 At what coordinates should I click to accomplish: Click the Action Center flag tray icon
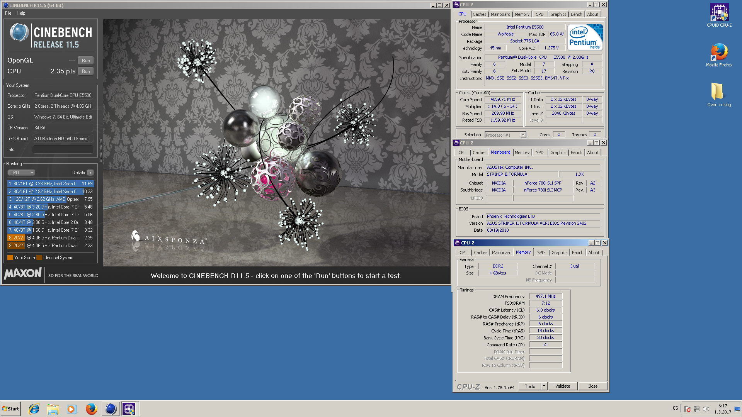(x=688, y=409)
